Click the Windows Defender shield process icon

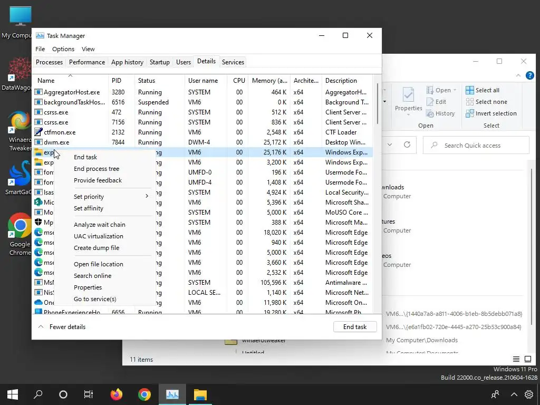(x=38, y=222)
